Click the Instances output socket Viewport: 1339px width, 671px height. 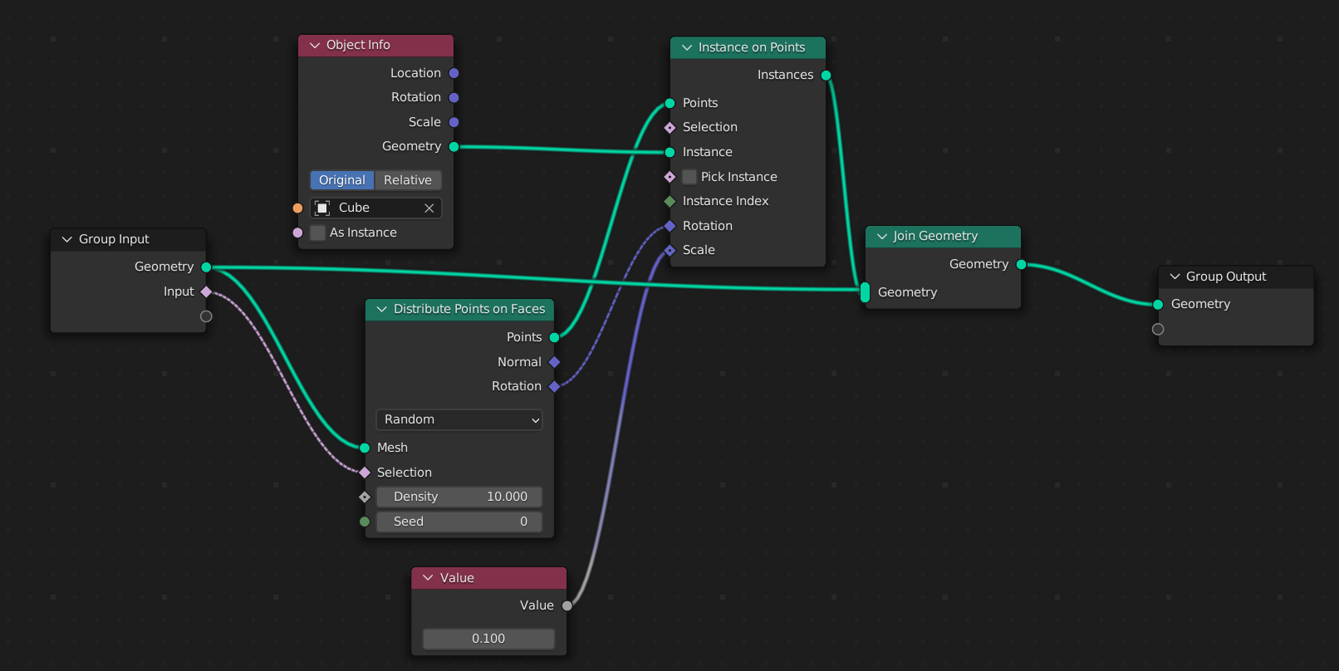(826, 76)
